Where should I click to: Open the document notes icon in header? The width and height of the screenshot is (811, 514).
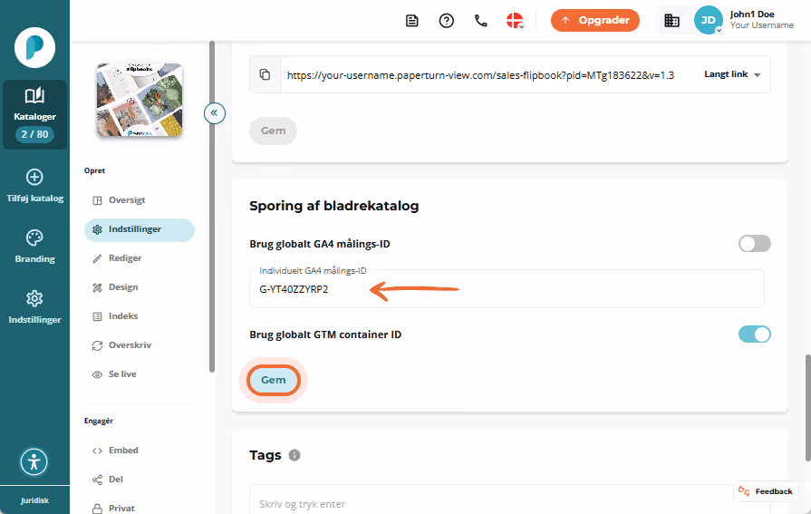[411, 21]
